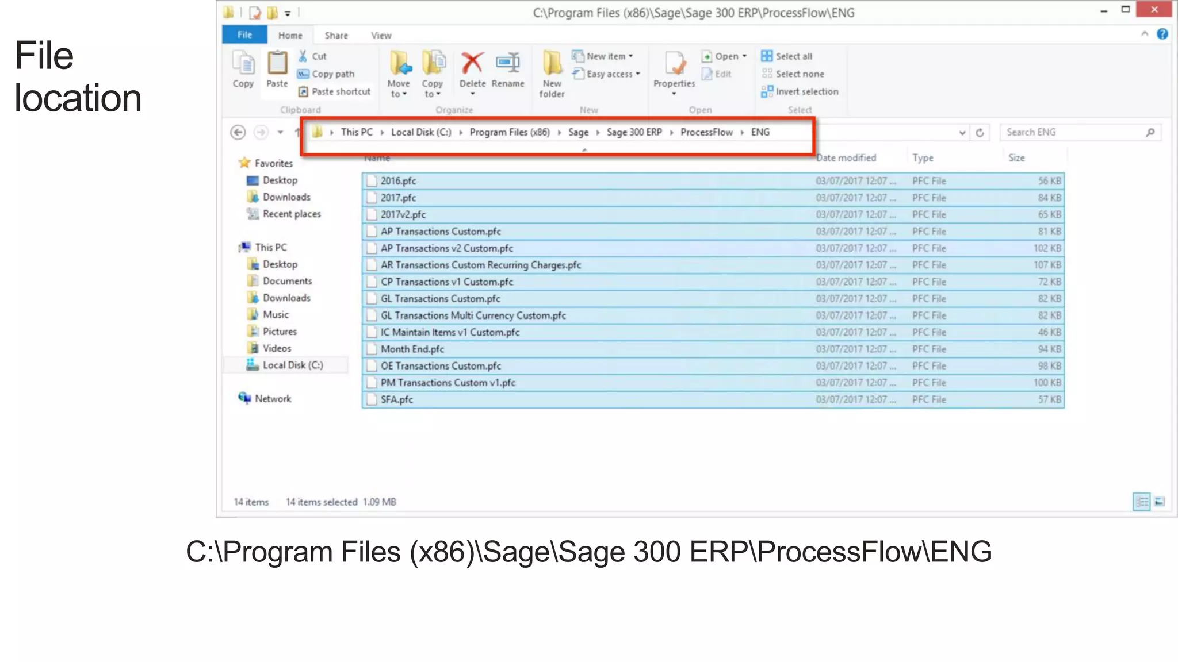Click the Rename icon in ribbon
Image resolution: width=1178 pixels, height=662 pixels.
[508, 63]
